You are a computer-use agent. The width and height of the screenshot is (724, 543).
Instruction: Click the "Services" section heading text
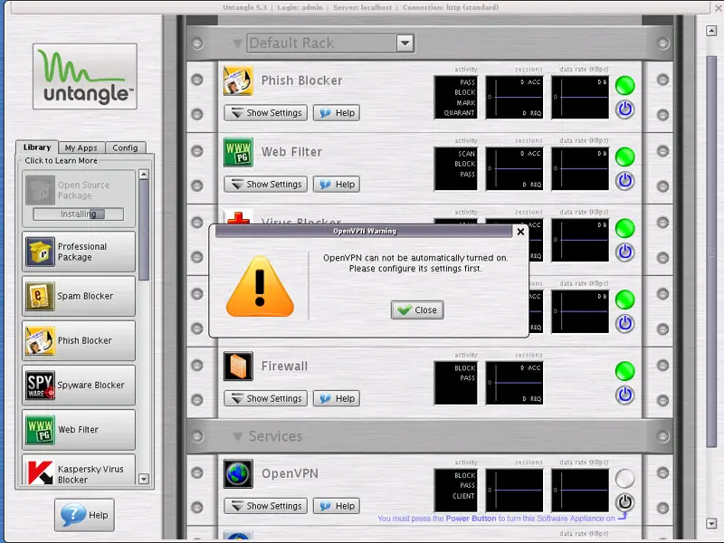coord(276,436)
